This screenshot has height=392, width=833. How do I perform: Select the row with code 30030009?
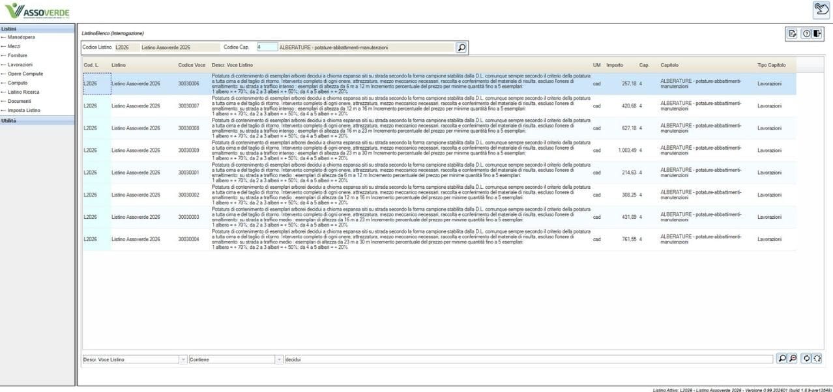tap(440, 150)
